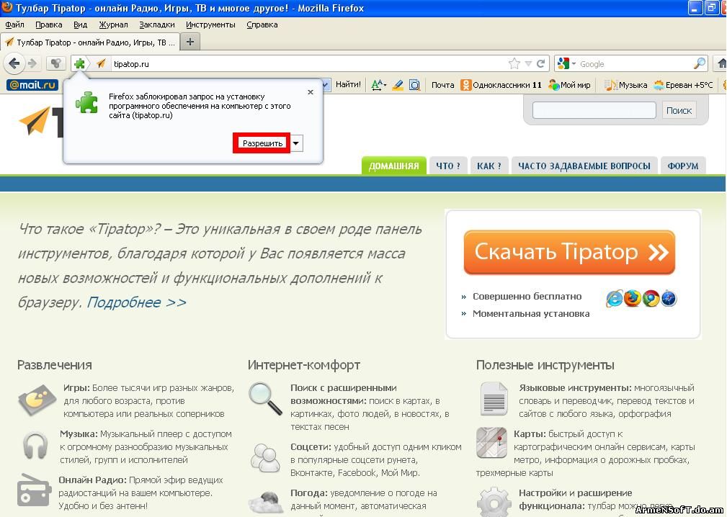Open the Журнал menu
This screenshot has height=517, width=727.
[113, 24]
